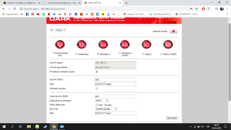Check the TKIP encryption checkbox
231x130 pixels.
point(97,105)
